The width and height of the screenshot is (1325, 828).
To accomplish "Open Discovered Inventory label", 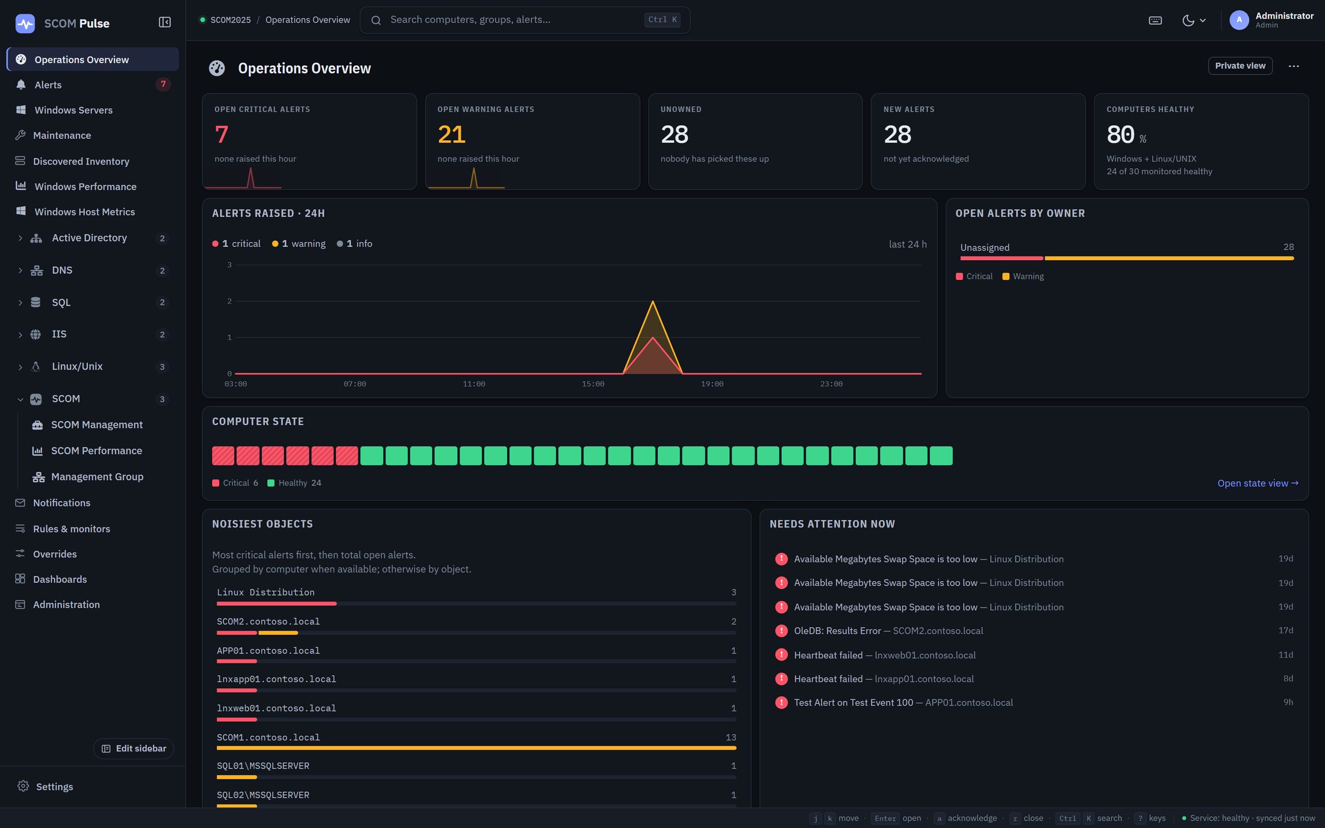I will 81,161.
